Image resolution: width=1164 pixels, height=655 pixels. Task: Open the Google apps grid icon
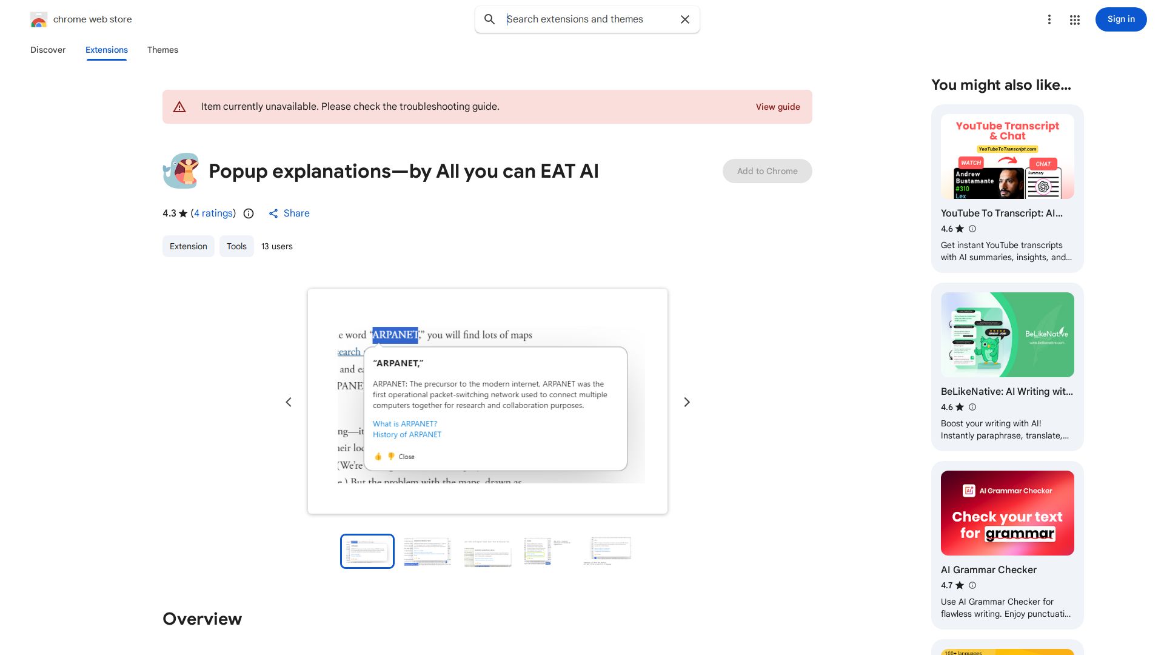tap(1075, 20)
